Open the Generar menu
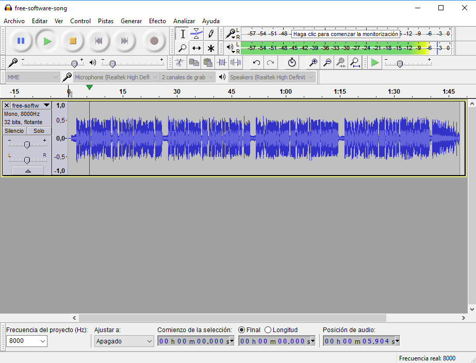The image size is (476, 363). [131, 21]
